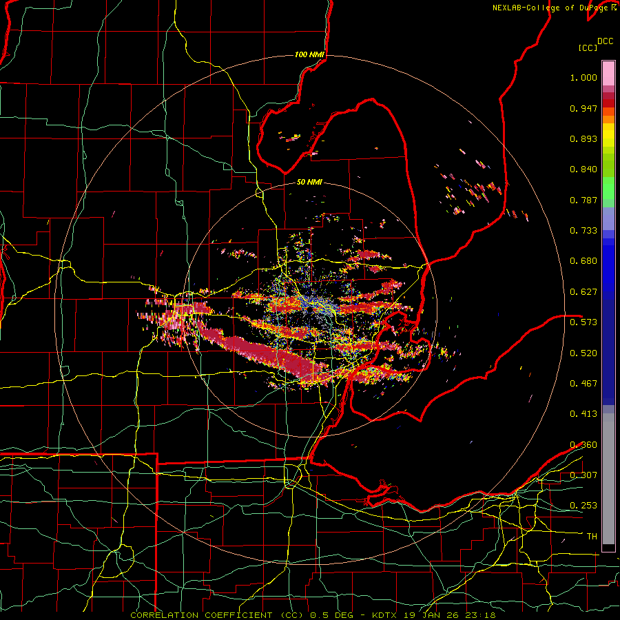Click the 0.733 scale value
Viewport: 620px width, 620px height.
click(x=583, y=231)
